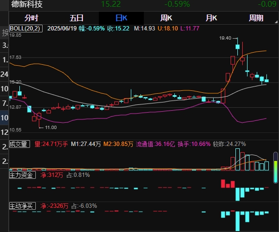Image resolution: width=279 pixels, height=232 pixels.
Task: Click the 主力资金 main funds indicator button
Action: pos(22,175)
